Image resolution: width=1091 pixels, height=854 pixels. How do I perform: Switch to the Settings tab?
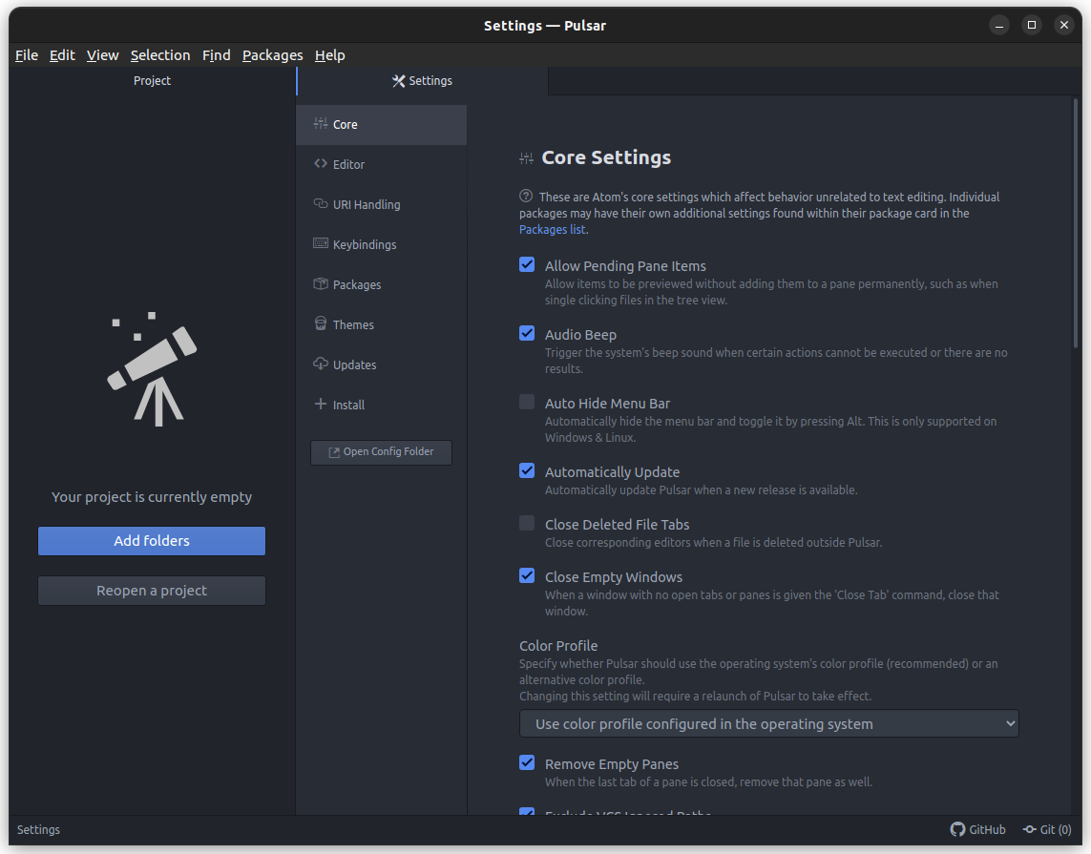click(x=422, y=80)
